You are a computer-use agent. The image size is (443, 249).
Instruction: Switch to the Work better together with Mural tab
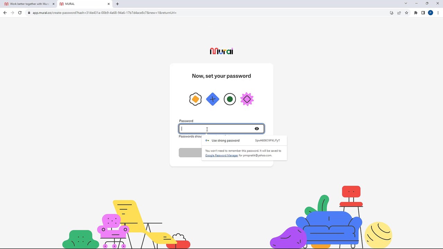click(x=28, y=4)
